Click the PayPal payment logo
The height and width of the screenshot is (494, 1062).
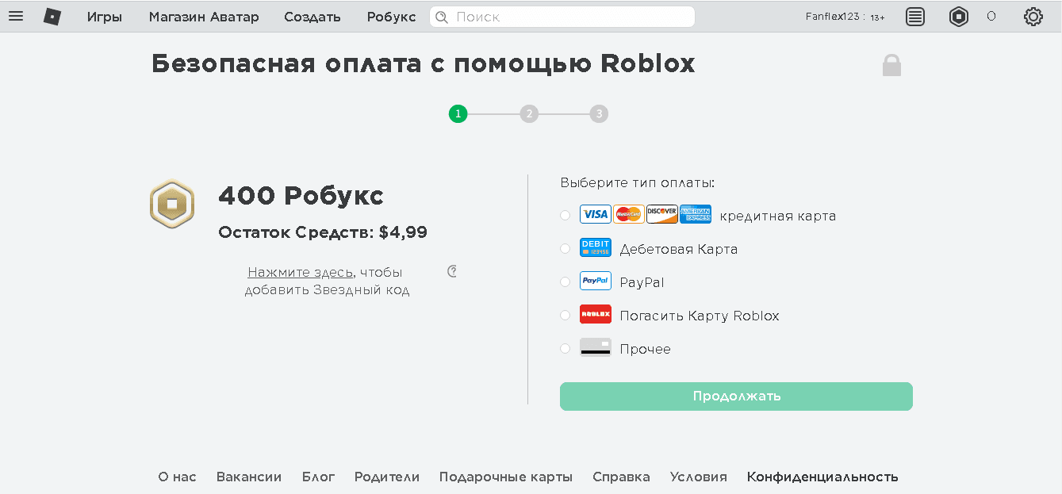(595, 281)
